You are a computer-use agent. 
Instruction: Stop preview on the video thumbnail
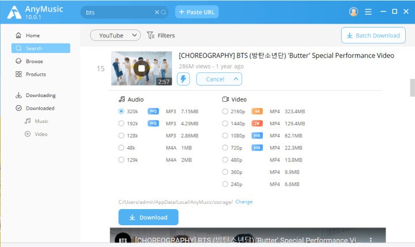(x=141, y=68)
